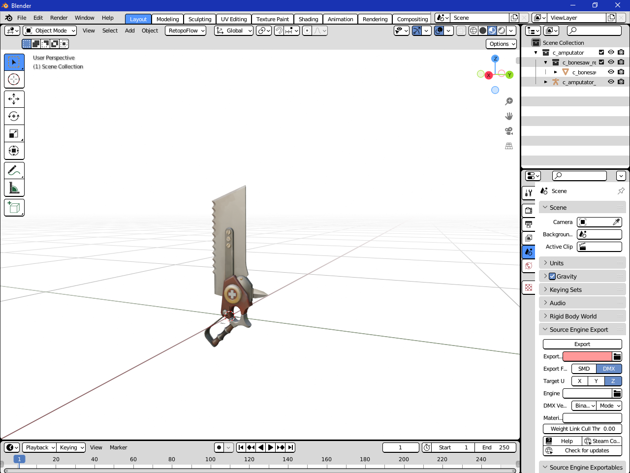Set export format to SMD
The height and width of the screenshot is (473, 630).
coord(584,369)
